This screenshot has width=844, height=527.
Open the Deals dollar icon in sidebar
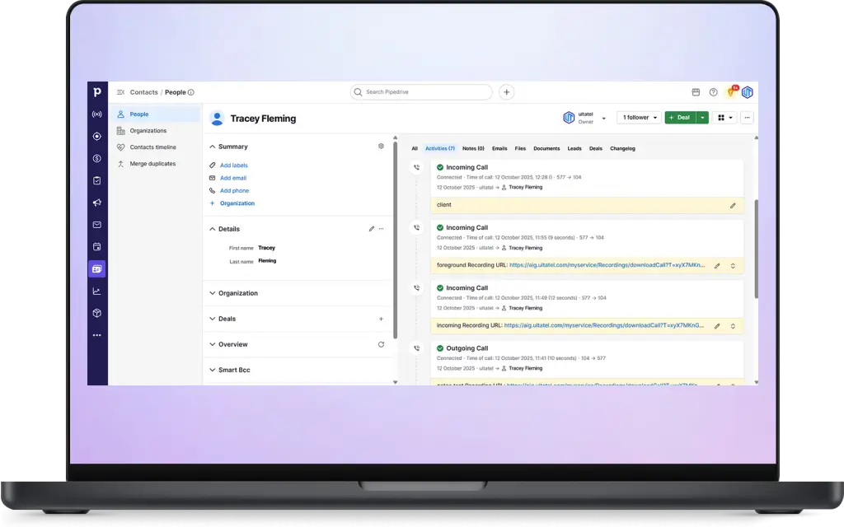point(97,158)
